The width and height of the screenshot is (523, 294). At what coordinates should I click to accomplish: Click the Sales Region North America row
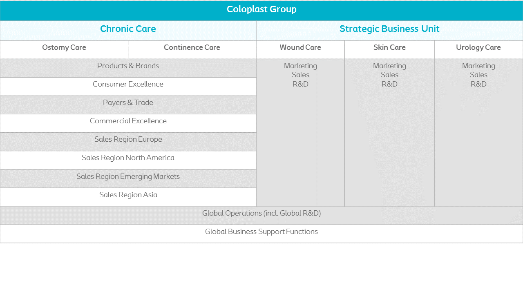tap(128, 160)
